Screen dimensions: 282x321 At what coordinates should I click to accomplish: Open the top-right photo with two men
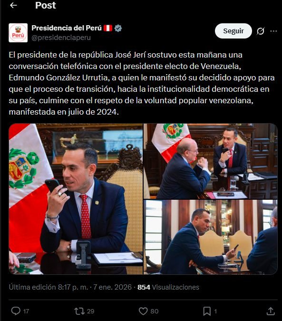point(210,161)
